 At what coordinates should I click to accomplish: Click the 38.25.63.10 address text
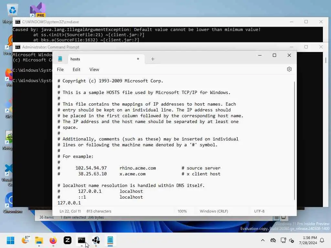point(92,174)
